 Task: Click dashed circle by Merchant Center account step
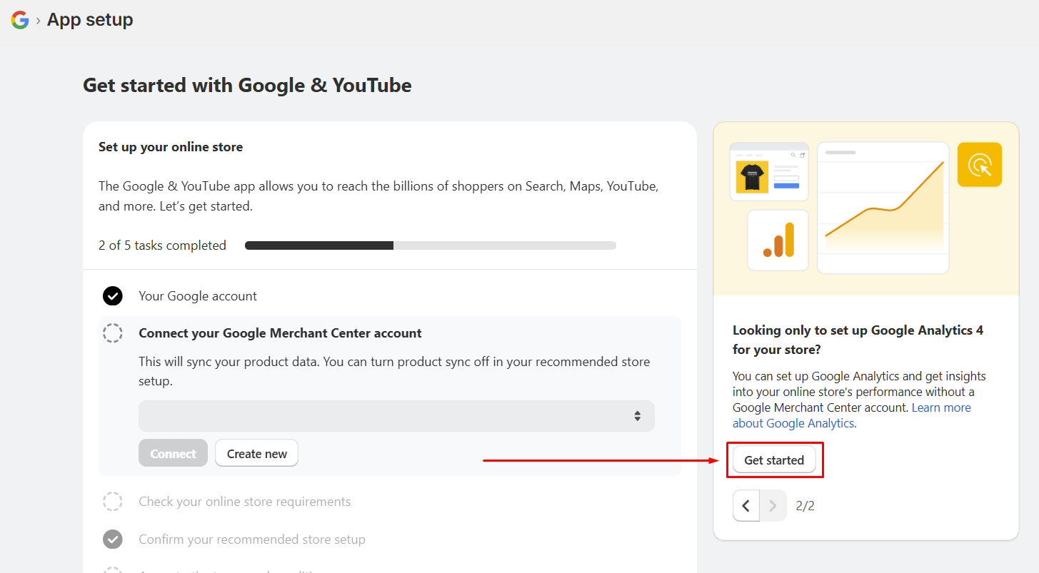coord(112,333)
